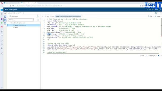162x91 pixels.
Task: Open the user account avatar
Action: pyautogui.click(x=160, y=10)
